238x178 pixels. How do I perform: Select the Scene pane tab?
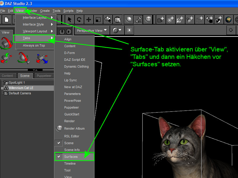tap(25, 76)
